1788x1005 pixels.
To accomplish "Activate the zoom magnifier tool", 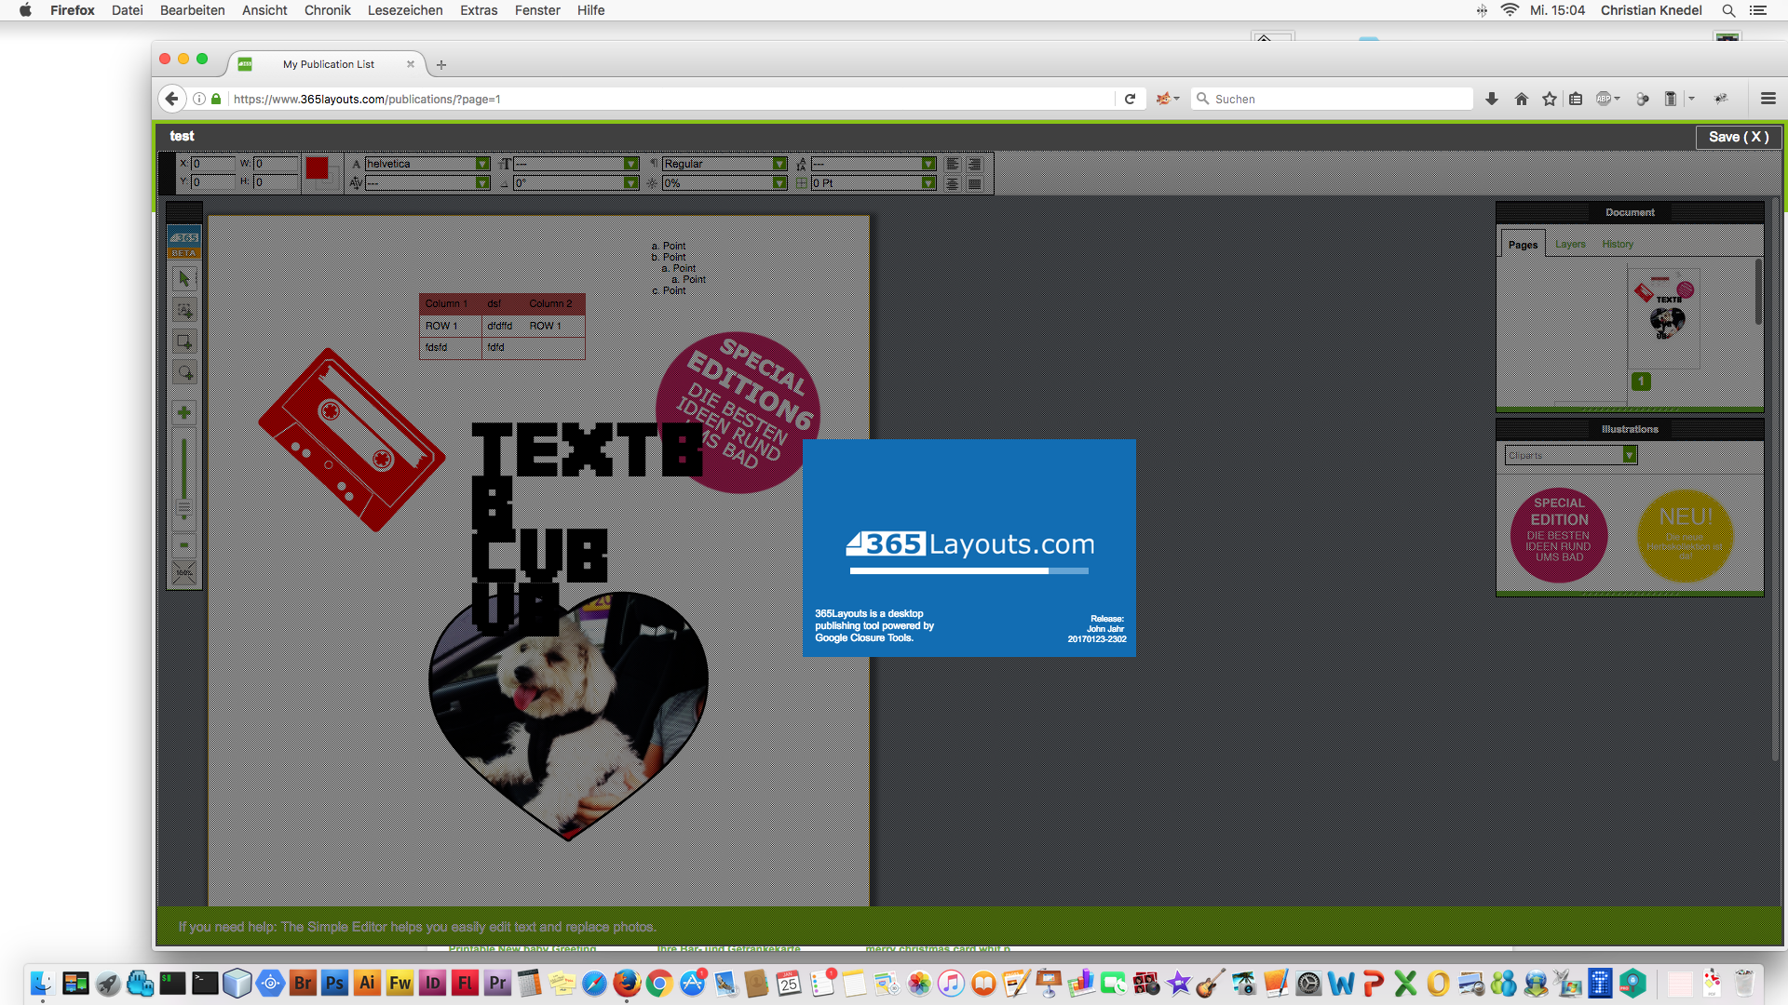I will pos(184,373).
